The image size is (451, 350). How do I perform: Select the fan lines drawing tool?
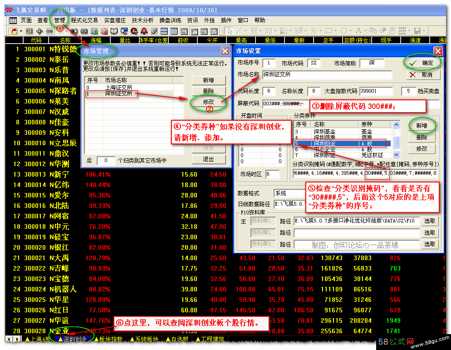click(284, 31)
